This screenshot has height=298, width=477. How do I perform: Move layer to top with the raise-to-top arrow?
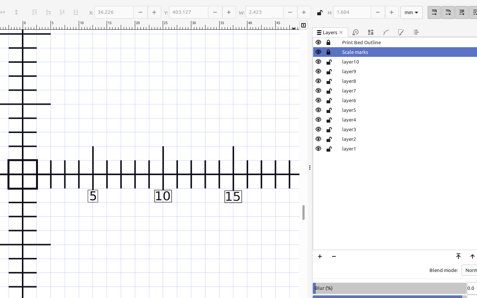[458, 256]
